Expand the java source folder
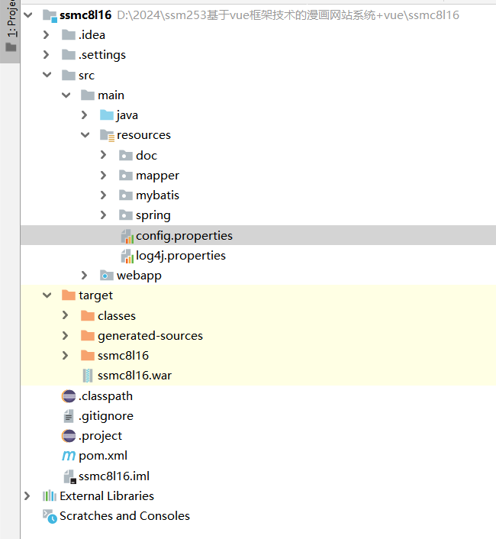The height and width of the screenshot is (539, 496). (85, 115)
